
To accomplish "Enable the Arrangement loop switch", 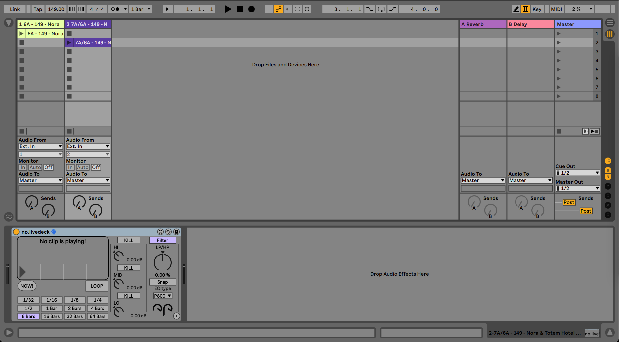I will [x=381, y=9].
